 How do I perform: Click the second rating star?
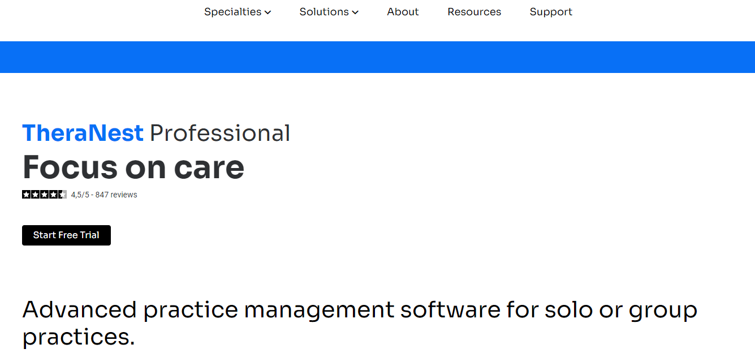coord(35,195)
